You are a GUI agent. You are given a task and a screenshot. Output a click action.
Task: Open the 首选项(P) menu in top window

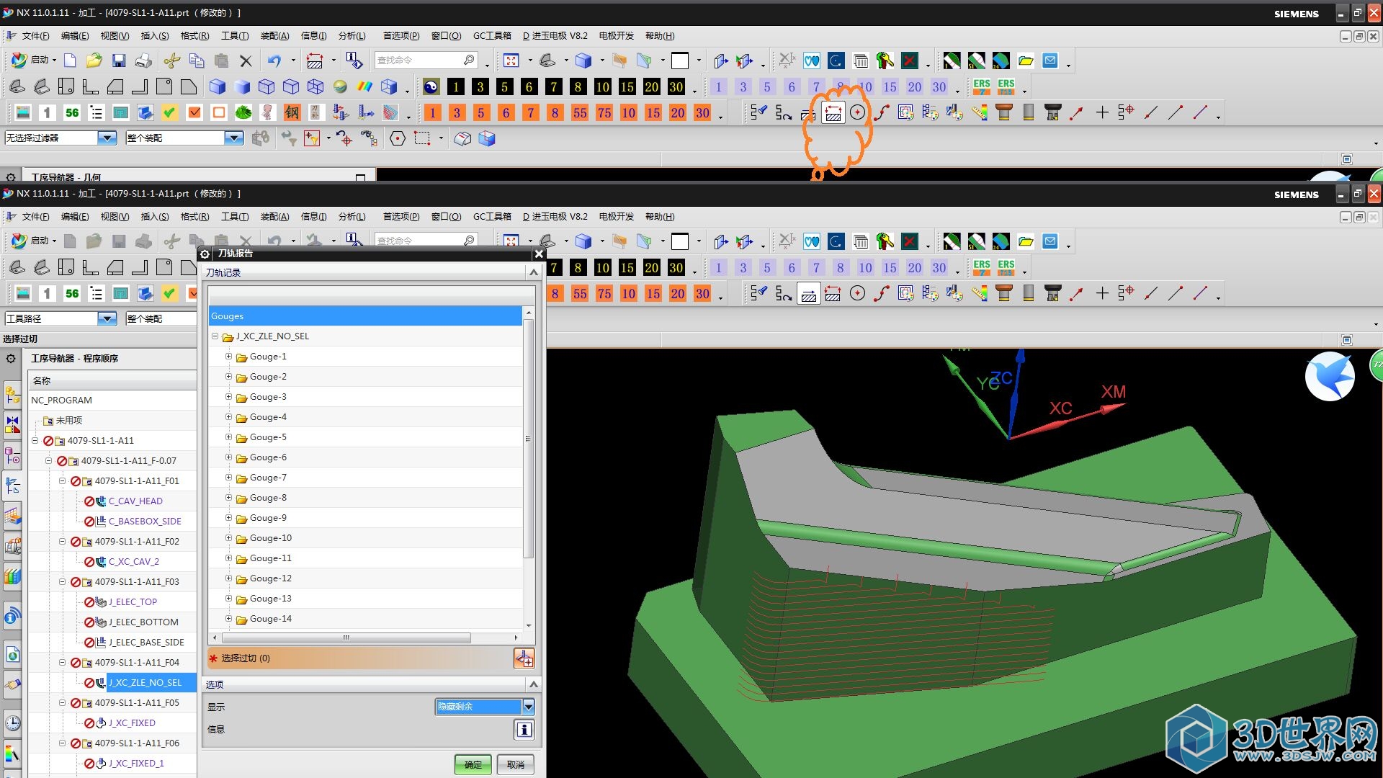[401, 35]
